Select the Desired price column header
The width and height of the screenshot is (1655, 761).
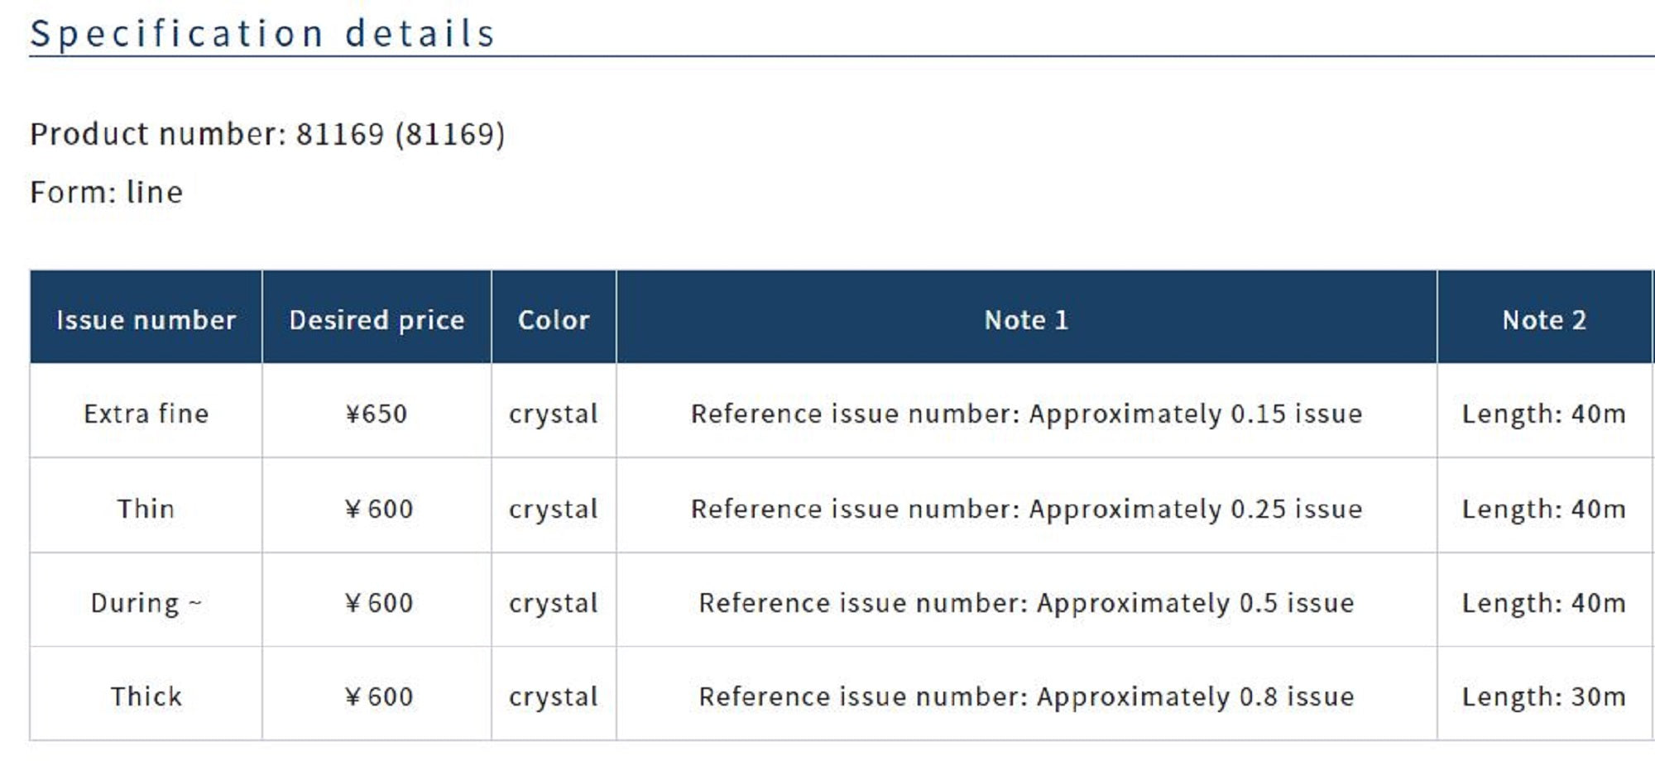pyautogui.click(x=377, y=320)
